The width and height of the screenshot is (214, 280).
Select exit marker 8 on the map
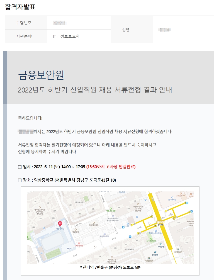152,216
